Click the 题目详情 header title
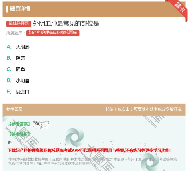The width and height of the screenshot is (188, 171). (20, 8)
